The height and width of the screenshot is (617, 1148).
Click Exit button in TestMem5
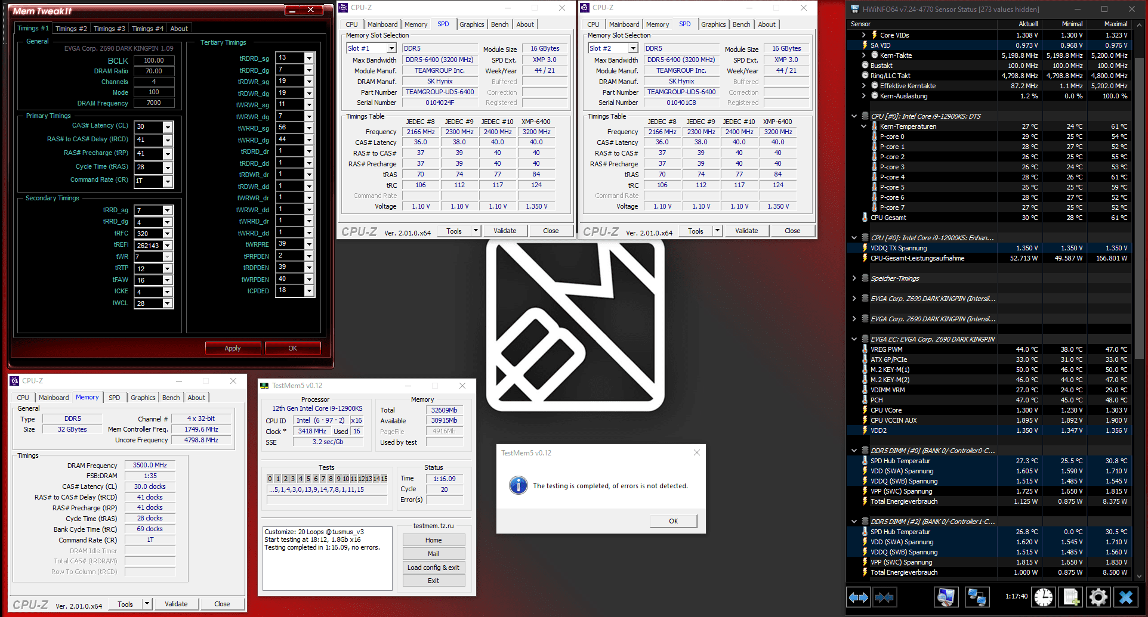pos(434,581)
